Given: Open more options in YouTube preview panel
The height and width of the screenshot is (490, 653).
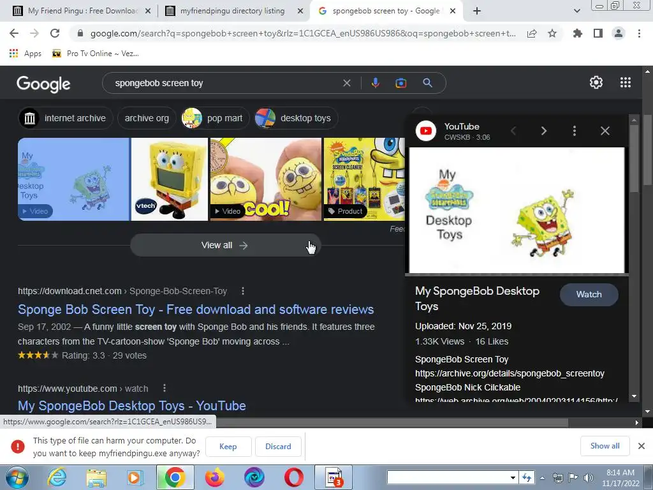Looking at the screenshot, I should [575, 131].
